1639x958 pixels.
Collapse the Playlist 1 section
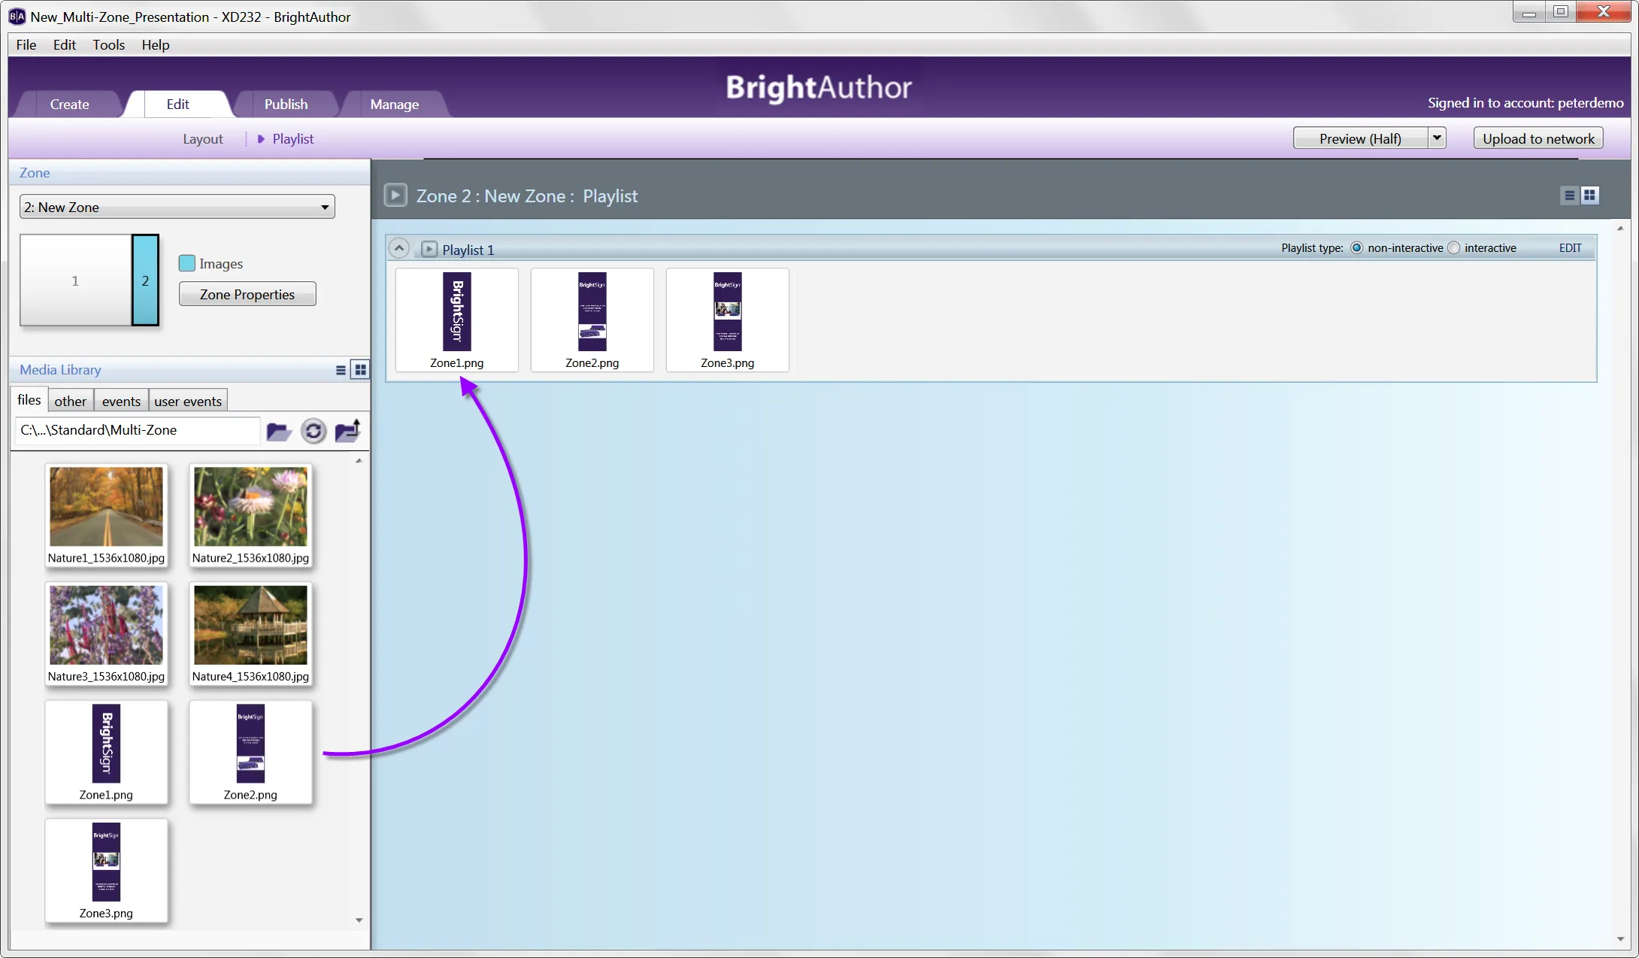click(x=399, y=248)
